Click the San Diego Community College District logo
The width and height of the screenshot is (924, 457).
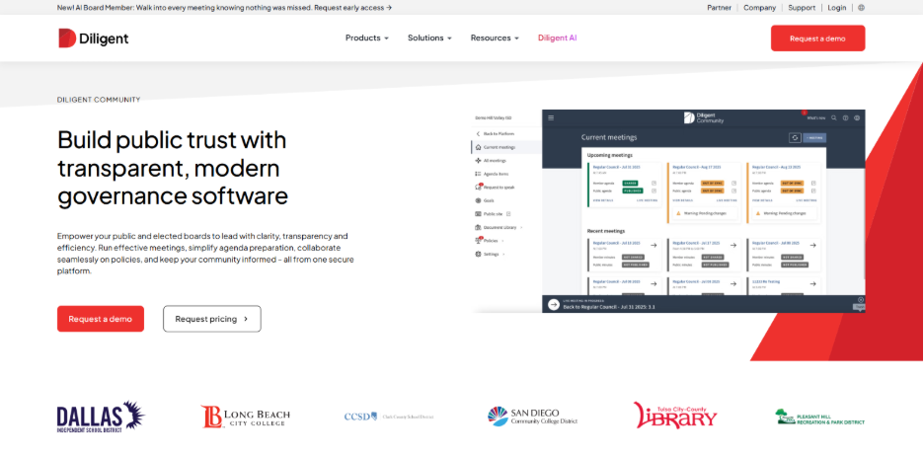[532, 417]
